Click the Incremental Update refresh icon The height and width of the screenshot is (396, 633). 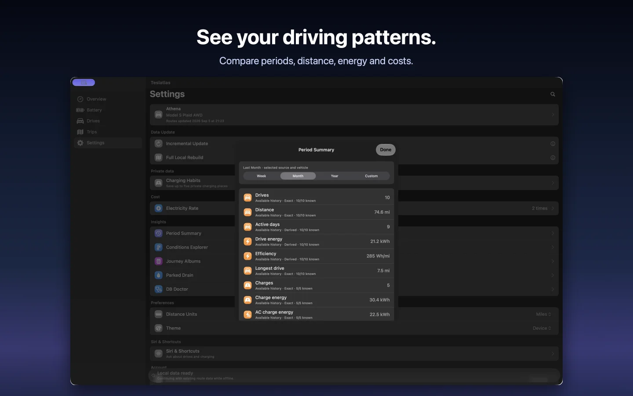click(159, 143)
